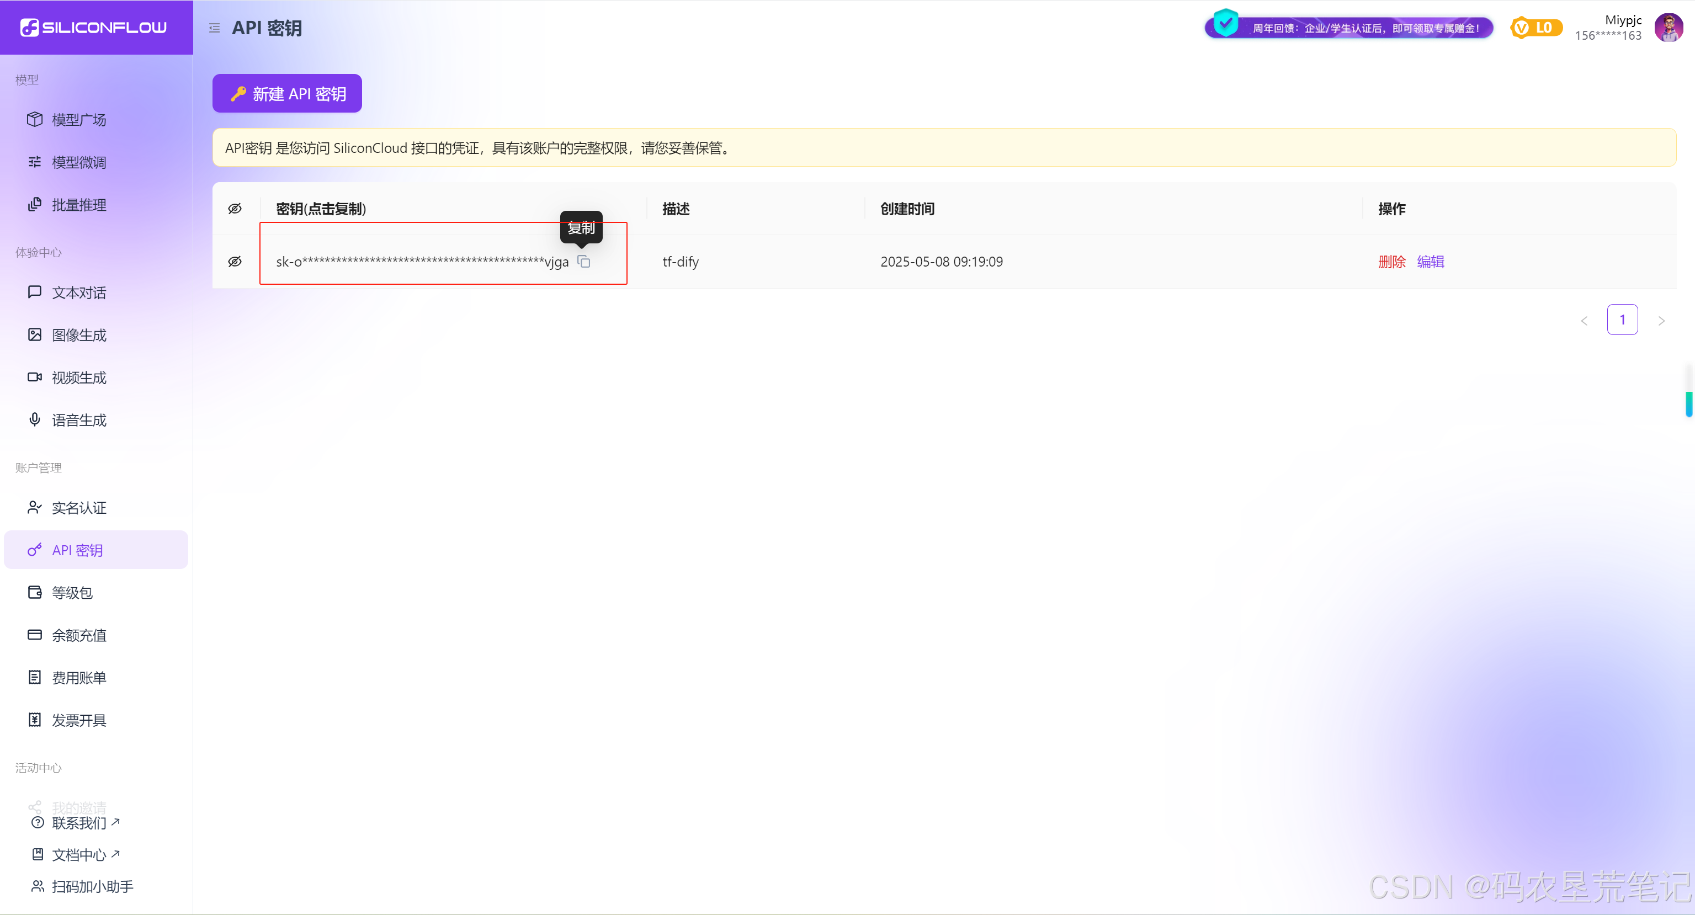This screenshot has height=915, width=1695.
Task: Click the SiliconFlow logo
Action: click(x=93, y=28)
